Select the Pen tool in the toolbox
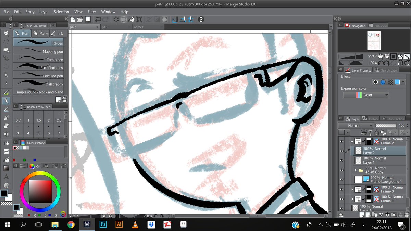411x231 pixels. click(x=6, y=101)
